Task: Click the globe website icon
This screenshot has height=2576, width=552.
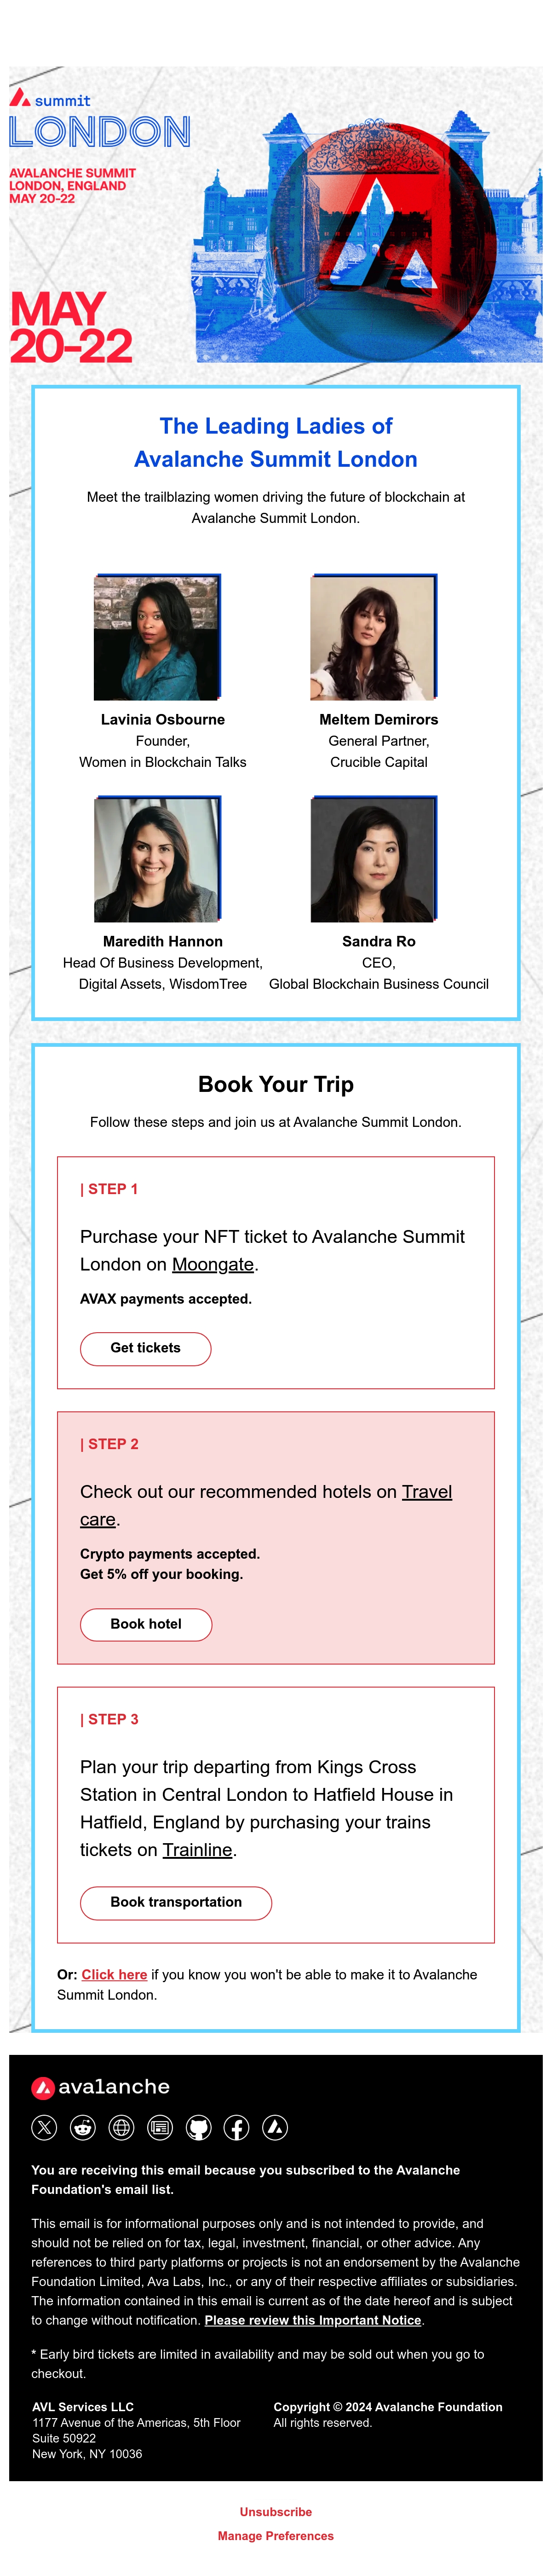Action: 121,2128
